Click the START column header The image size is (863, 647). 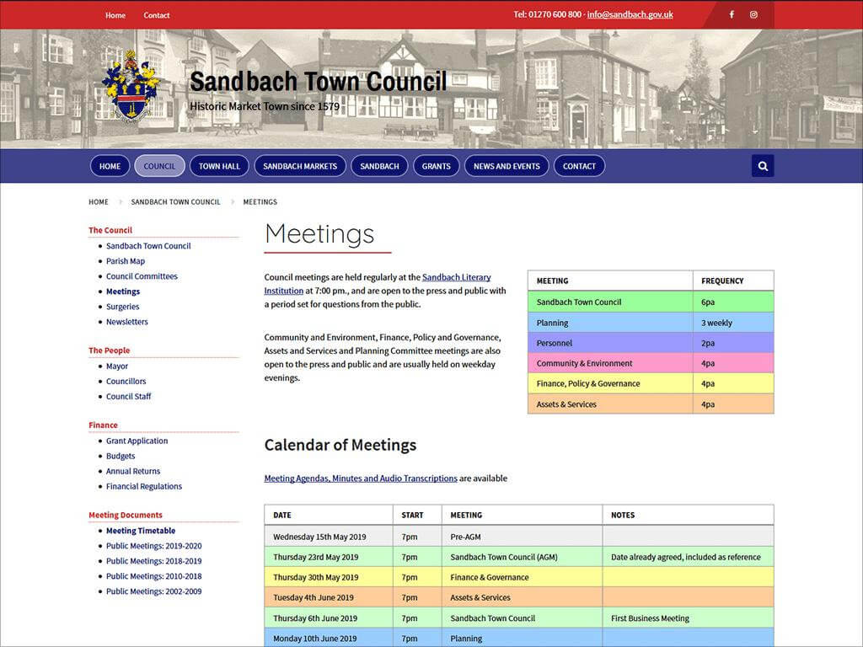[417, 515]
